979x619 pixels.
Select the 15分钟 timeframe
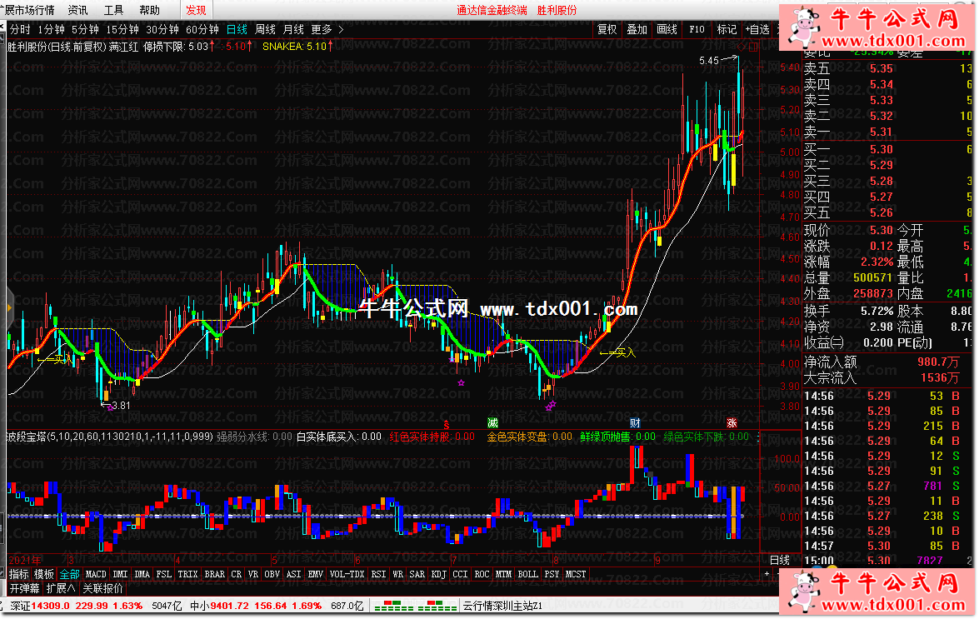(x=122, y=29)
